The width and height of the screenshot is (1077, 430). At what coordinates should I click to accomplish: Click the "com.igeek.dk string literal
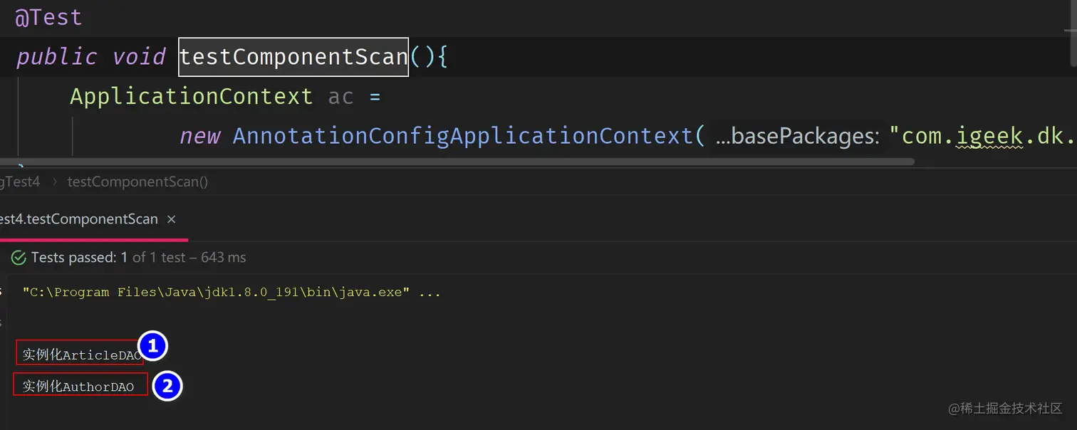tap(983, 135)
